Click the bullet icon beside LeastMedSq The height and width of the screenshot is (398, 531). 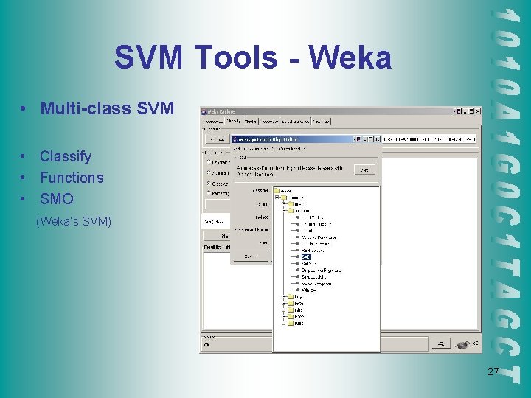coord(298,217)
